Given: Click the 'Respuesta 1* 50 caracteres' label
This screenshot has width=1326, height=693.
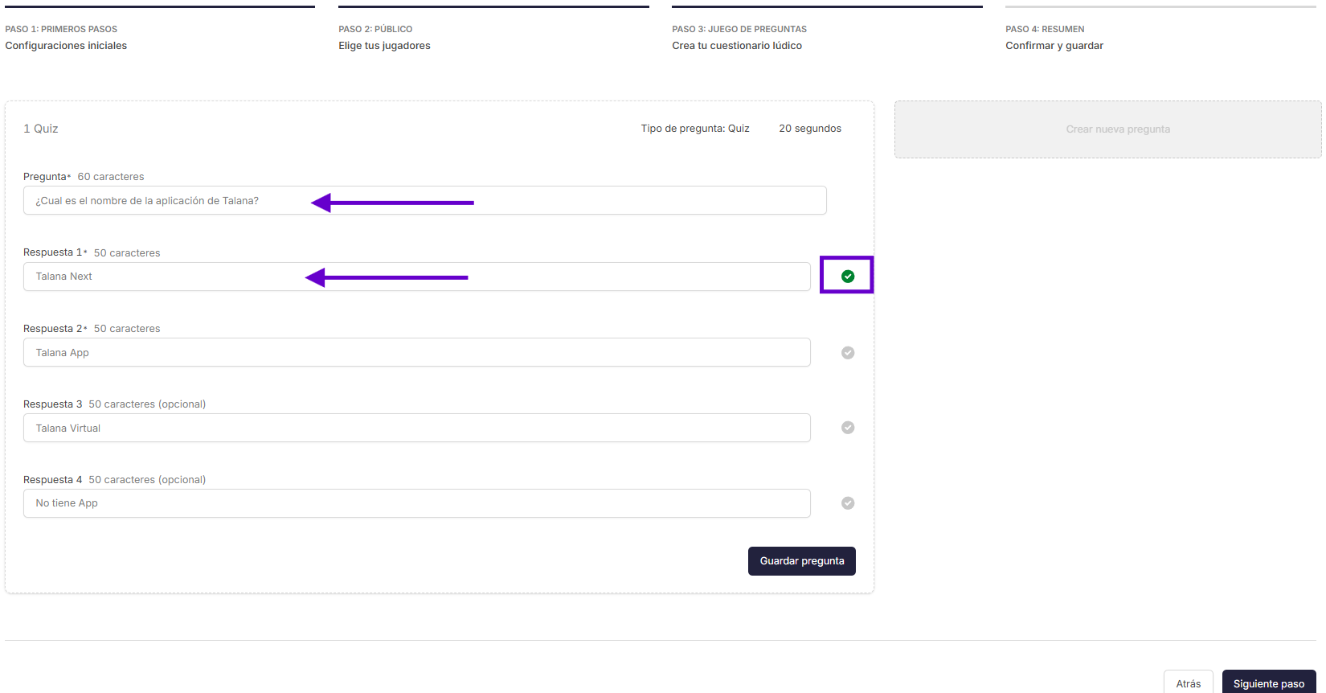Looking at the screenshot, I should pos(92,252).
